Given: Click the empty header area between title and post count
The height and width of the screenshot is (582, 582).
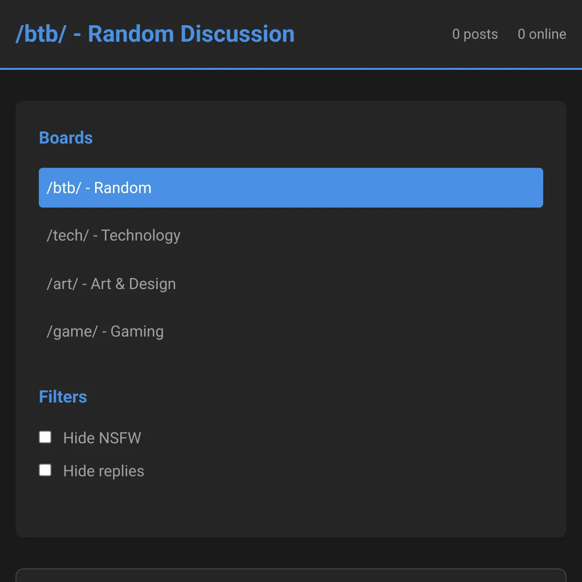Looking at the screenshot, I should tap(373, 34).
